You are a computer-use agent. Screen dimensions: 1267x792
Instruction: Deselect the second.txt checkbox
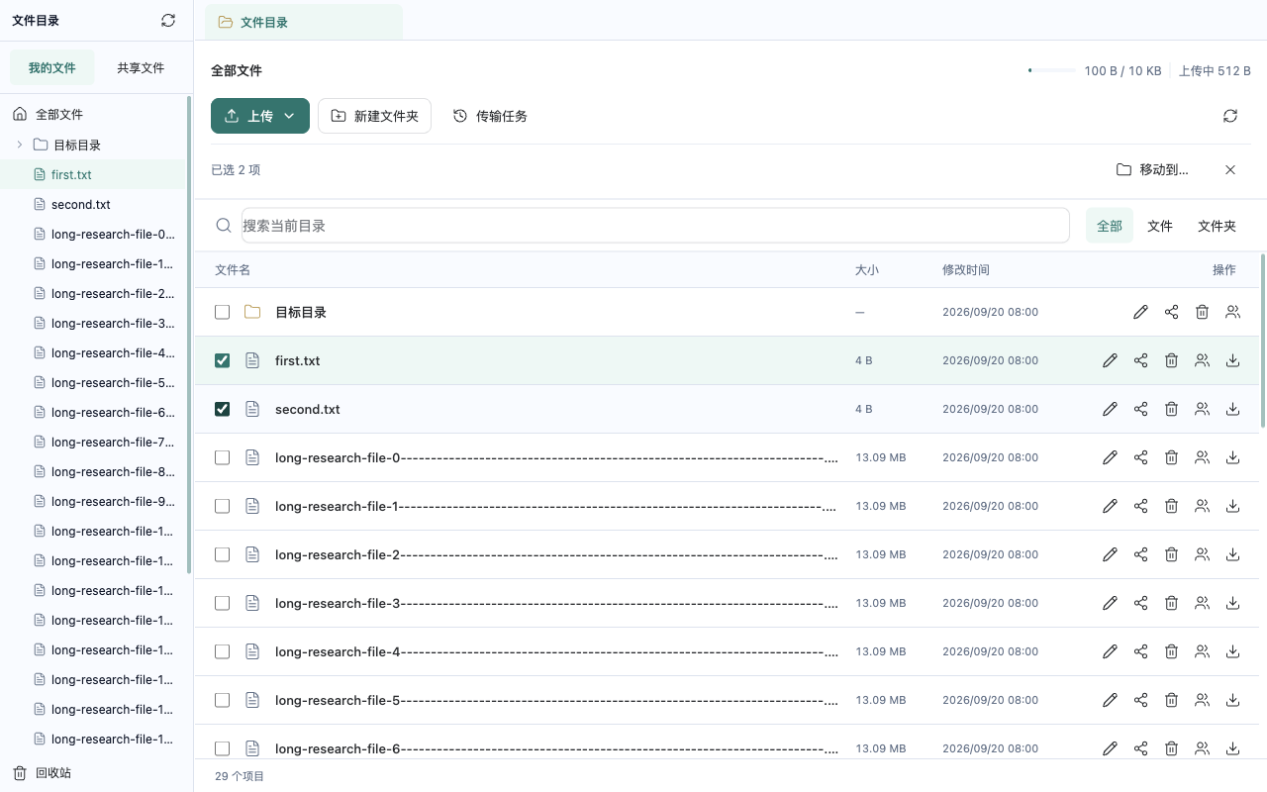(x=222, y=409)
